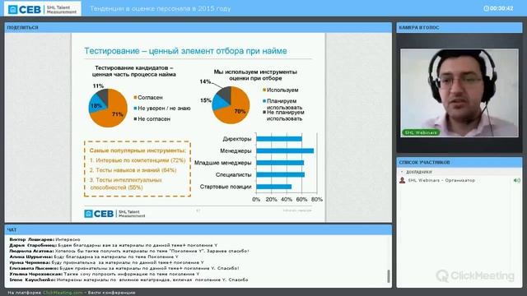Click Тесты навыков и знаний (64%) list item

133,170
